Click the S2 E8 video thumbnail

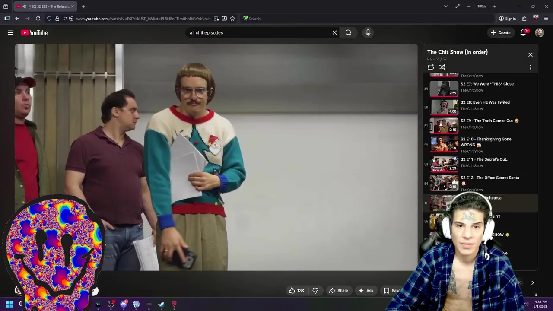[x=444, y=107]
